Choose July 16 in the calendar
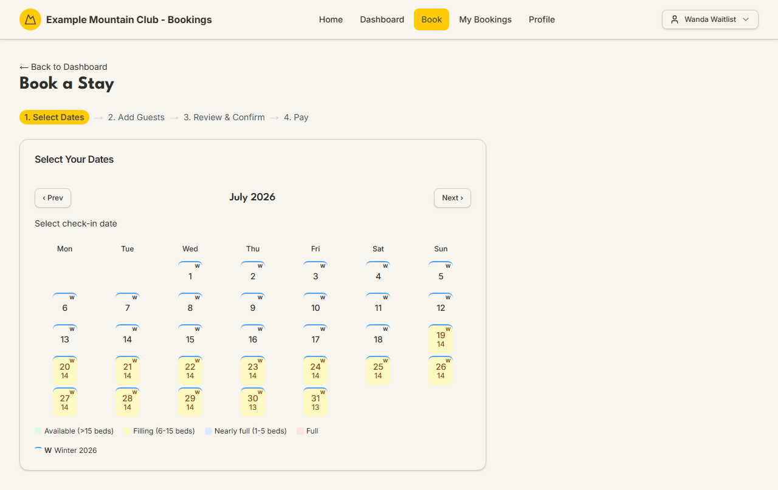 pos(253,338)
